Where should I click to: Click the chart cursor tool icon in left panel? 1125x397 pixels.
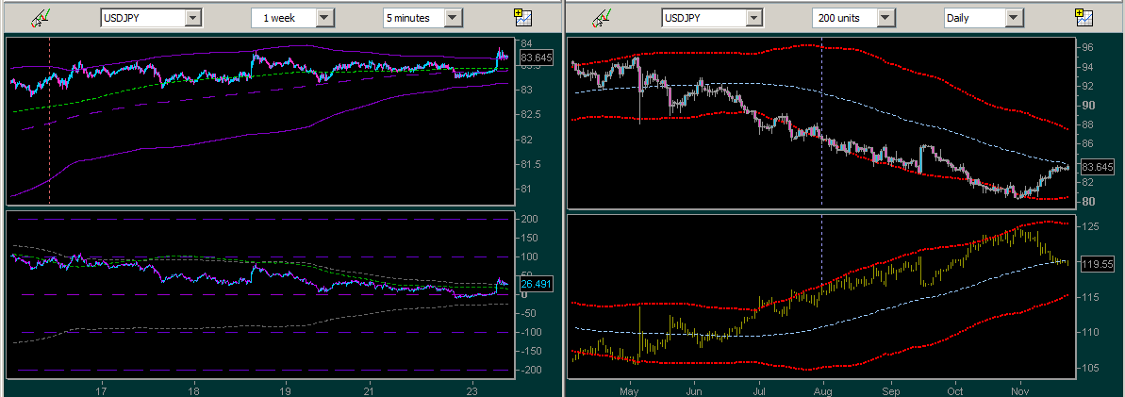pos(40,18)
